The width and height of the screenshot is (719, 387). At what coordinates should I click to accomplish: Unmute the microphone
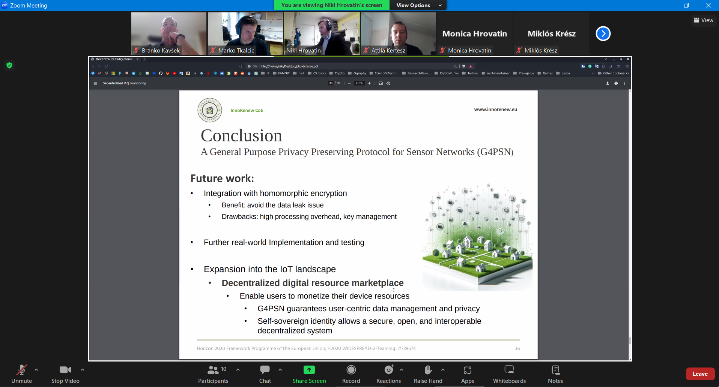coord(21,374)
